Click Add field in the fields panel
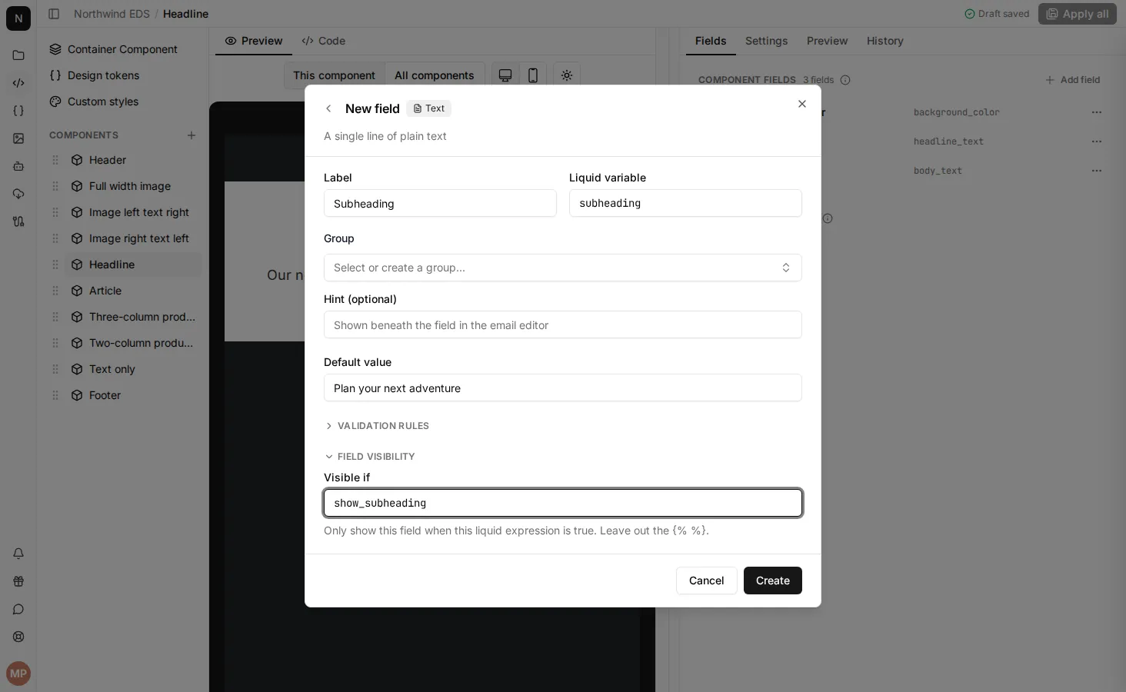 1072,80
